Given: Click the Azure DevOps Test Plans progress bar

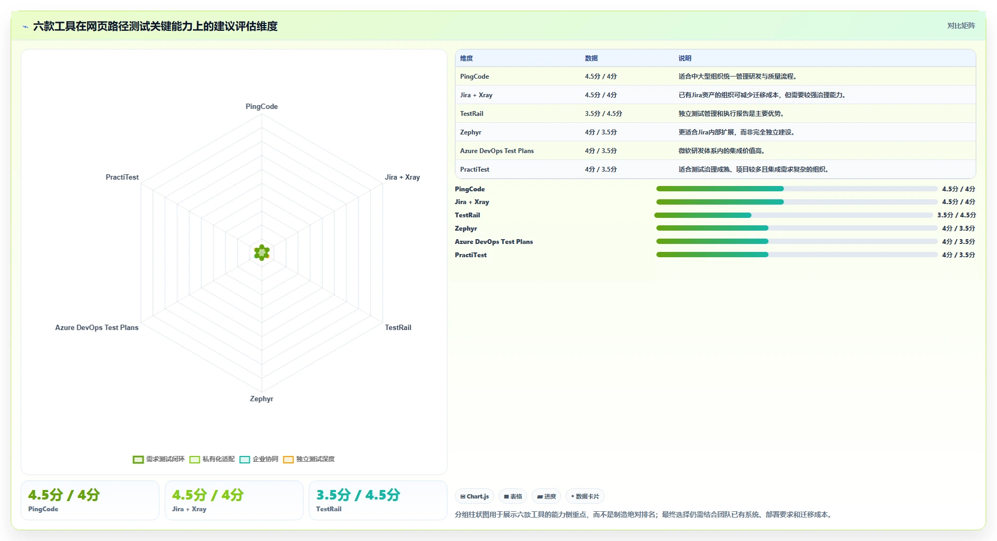Looking at the screenshot, I should tap(797, 241).
